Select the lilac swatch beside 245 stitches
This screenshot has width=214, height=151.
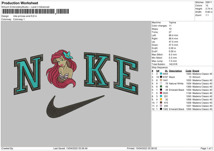point(161,106)
